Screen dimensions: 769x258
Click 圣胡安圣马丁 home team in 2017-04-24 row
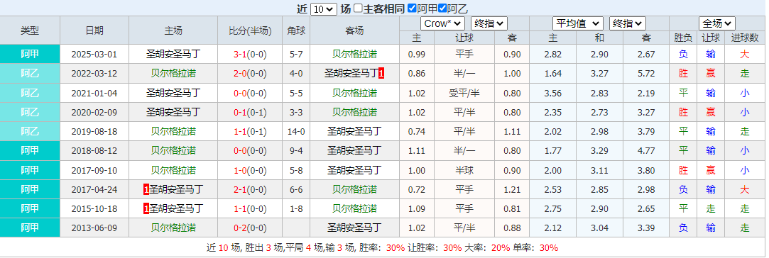[176, 189]
